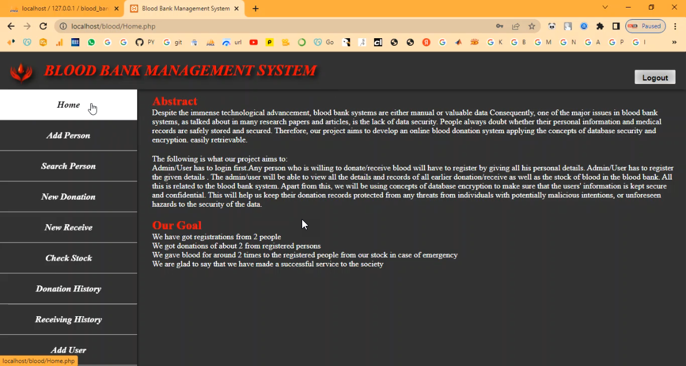
Task: View Check Stock page
Action: tap(68, 258)
